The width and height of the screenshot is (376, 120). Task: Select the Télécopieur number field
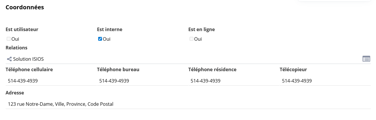click(325, 81)
